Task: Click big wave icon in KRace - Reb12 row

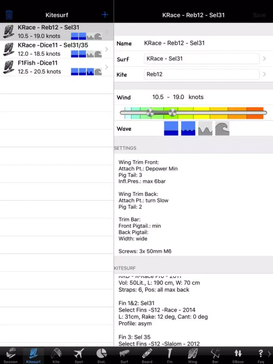Action: click(98, 36)
